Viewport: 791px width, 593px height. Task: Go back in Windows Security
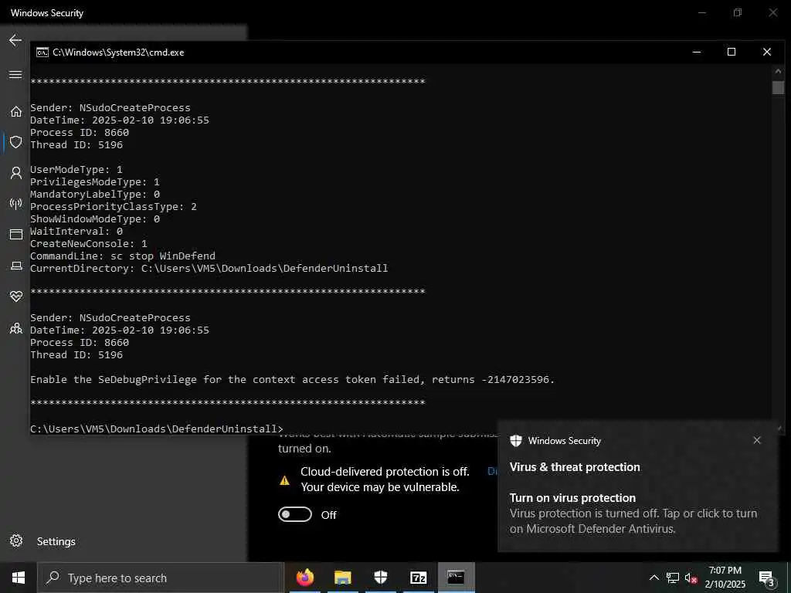[15, 40]
